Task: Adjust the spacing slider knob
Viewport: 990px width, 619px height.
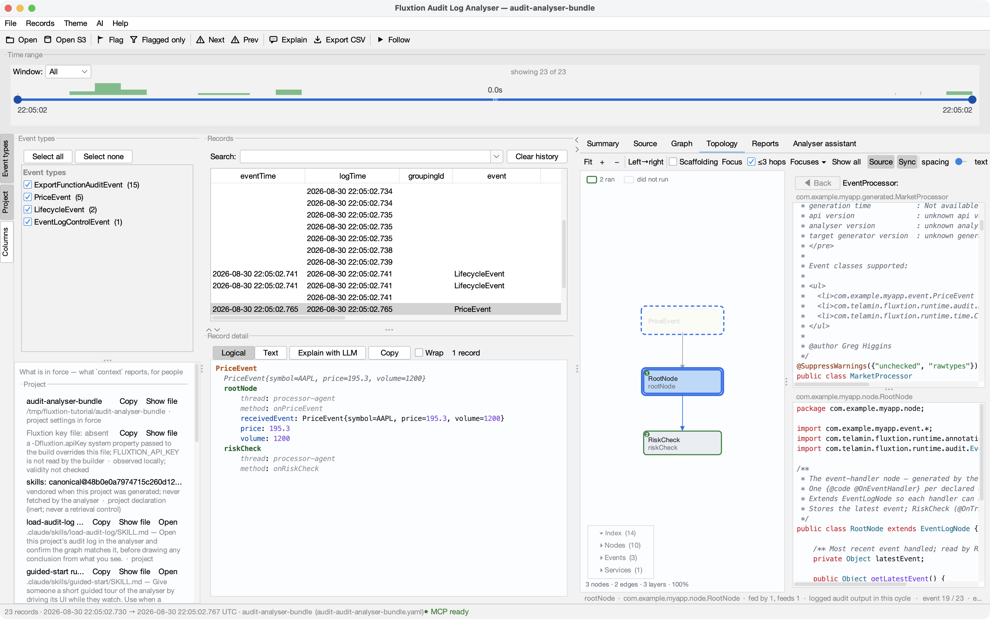Action: (958, 162)
